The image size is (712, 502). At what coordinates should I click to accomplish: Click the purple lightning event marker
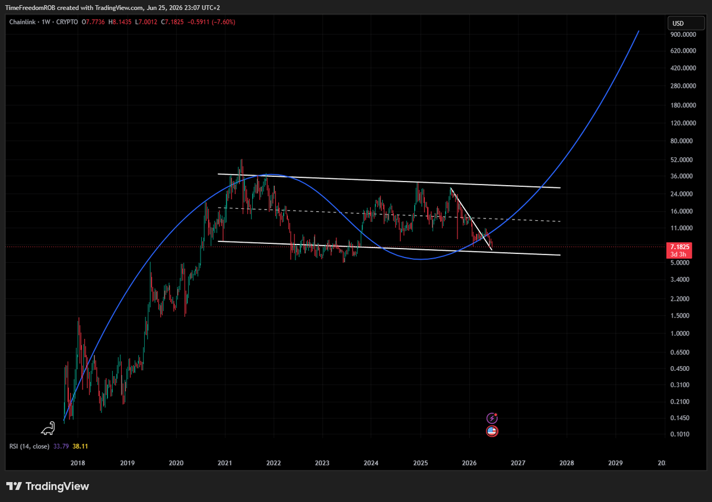point(492,418)
